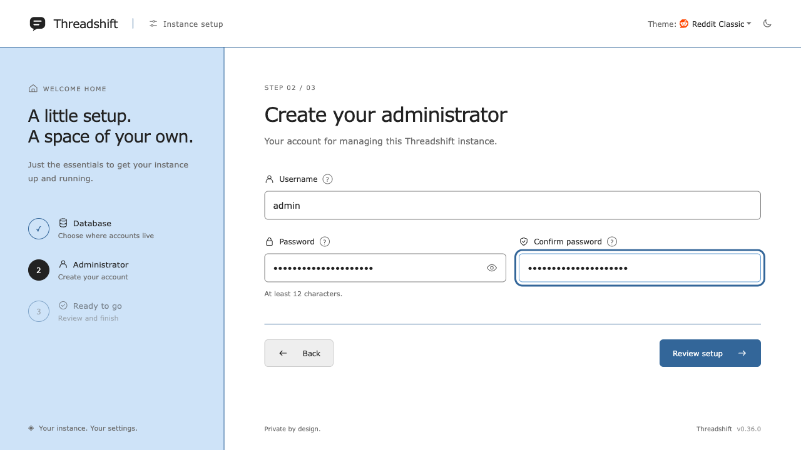Image resolution: width=801 pixels, height=450 pixels.
Task: Open the Confirm password help icon
Action: pyautogui.click(x=612, y=241)
